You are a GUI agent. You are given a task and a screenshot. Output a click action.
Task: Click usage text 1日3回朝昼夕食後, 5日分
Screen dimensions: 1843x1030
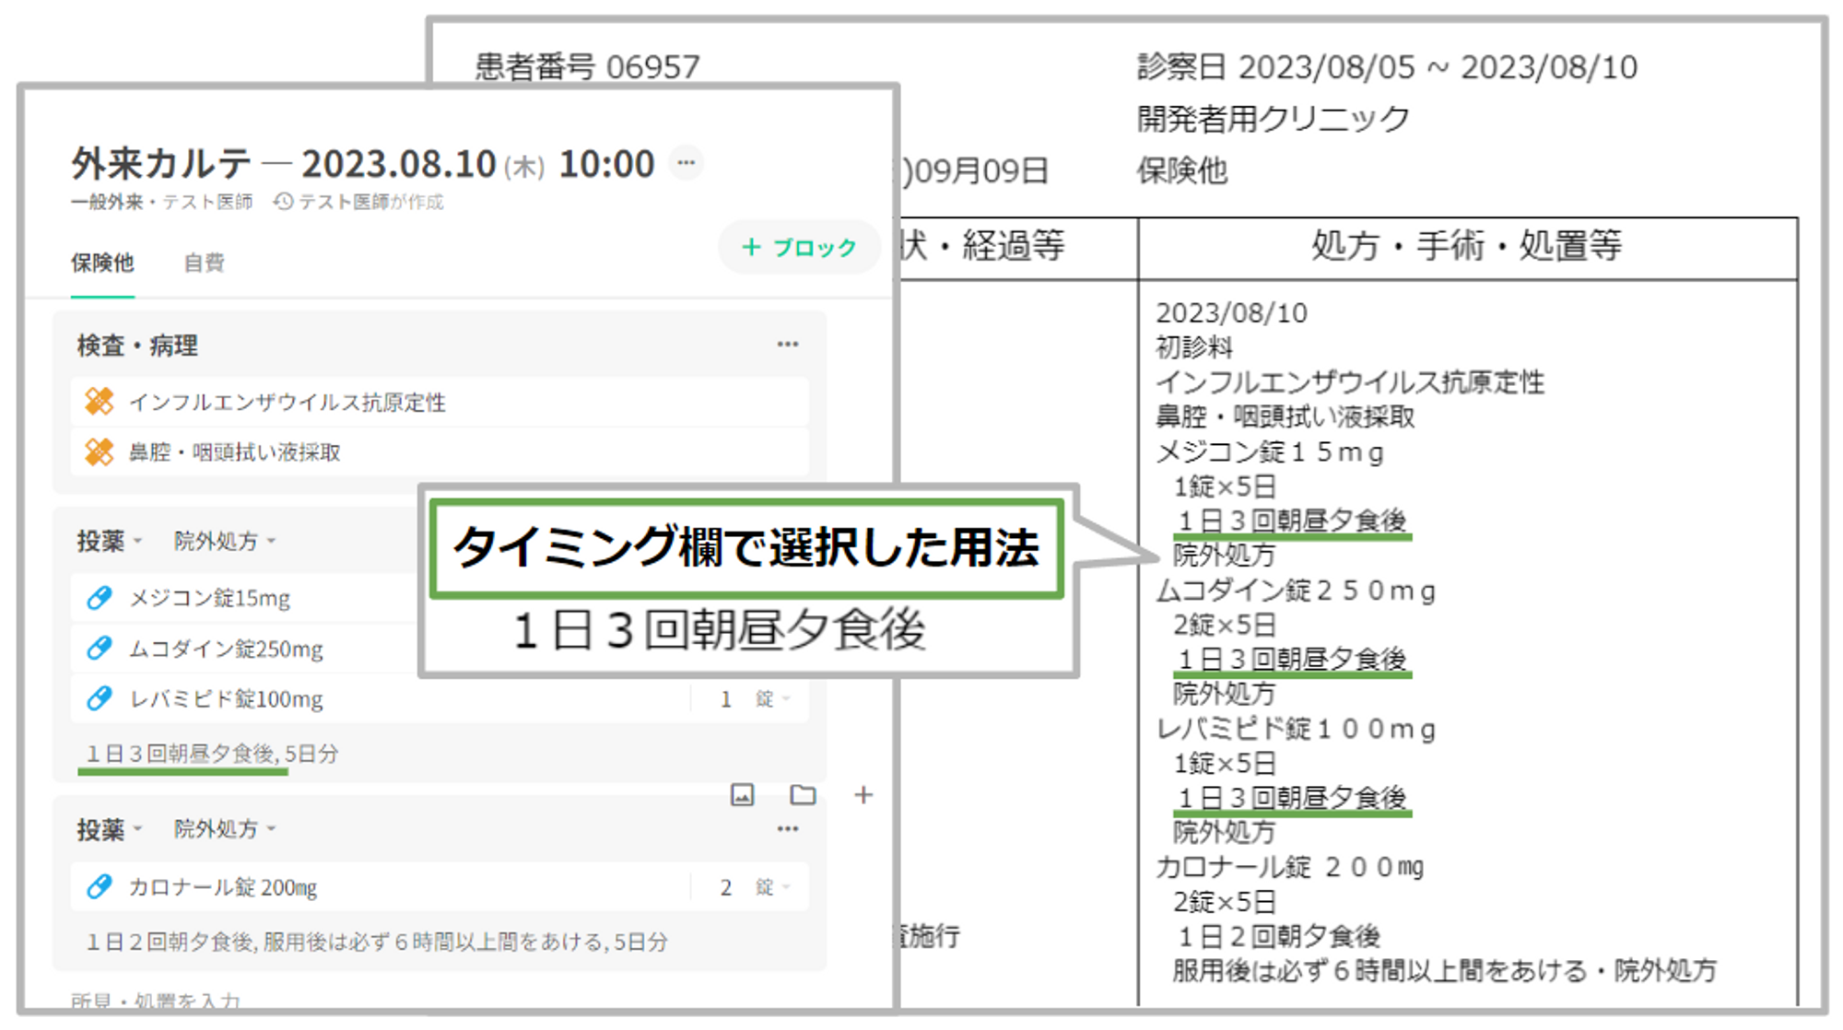coord(212,755)
